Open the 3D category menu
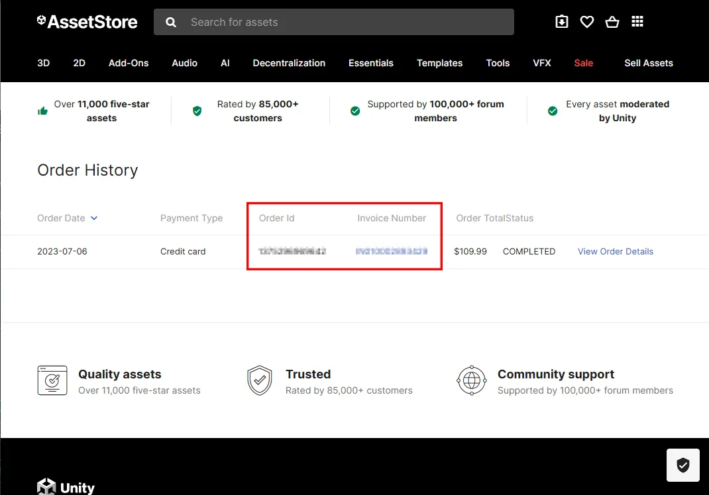The width and height of the screenshot is (709, 495). point(43,63)
